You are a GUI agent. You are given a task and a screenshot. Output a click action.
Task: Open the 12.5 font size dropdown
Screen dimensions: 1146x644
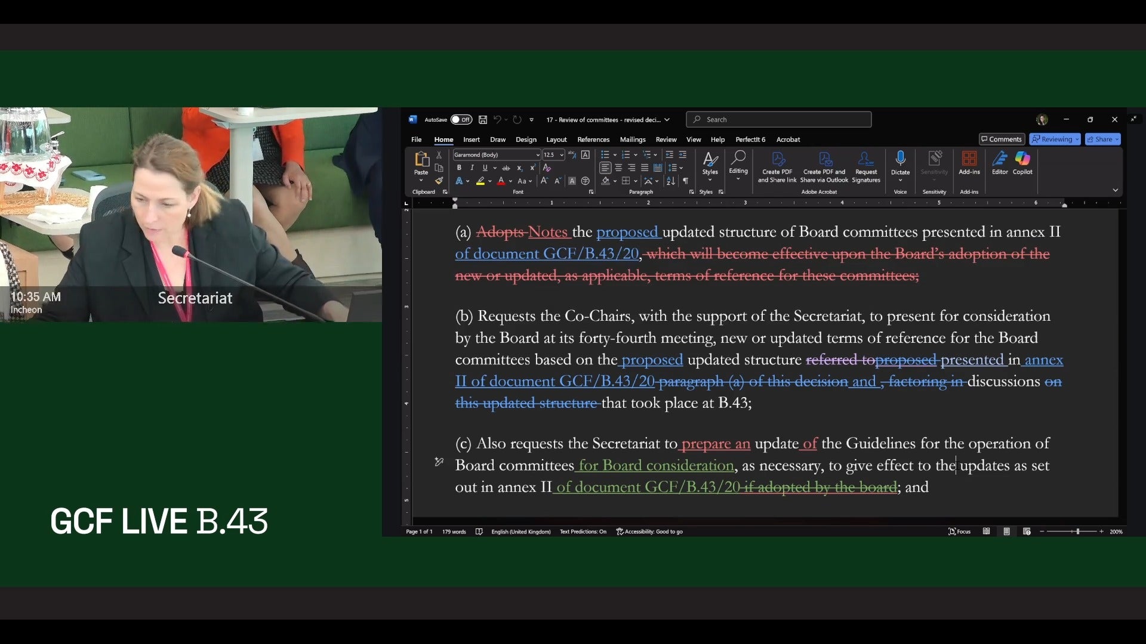pyautogui.click(x=561, y=155)
